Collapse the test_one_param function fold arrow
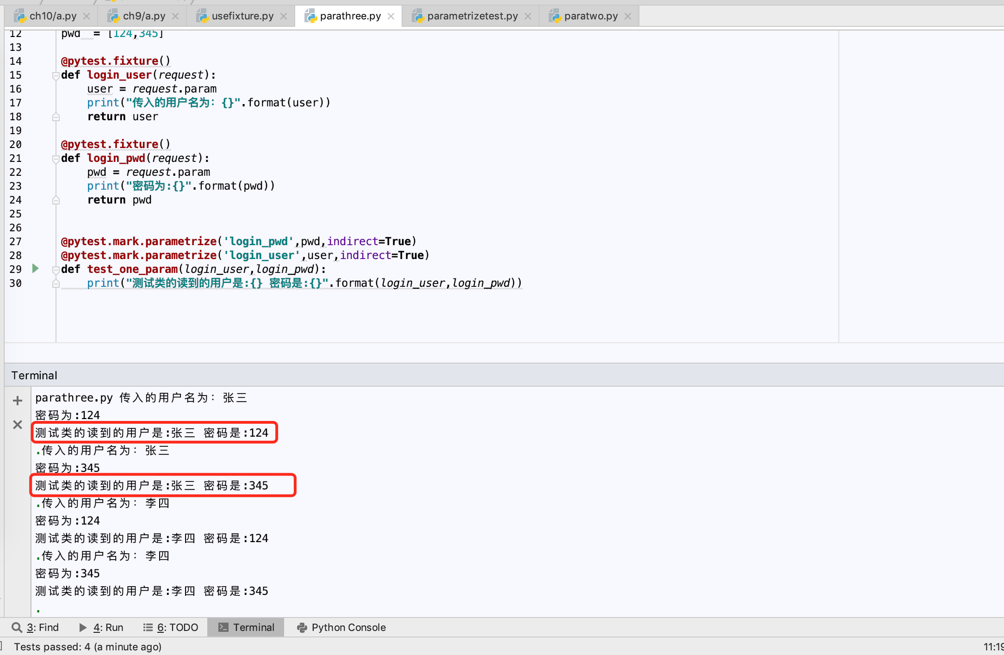The height and width of the screenshot is (655, 1004). coord(56,269)
